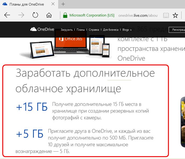Reload the page with the refresh icon
The image size is (185, 159).
tap(35, 15)
